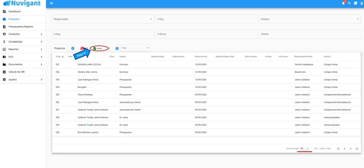Sort by the Siguiente Etapa column header
The width and height of the screenshot is (364, 168).
pos(157,56)
